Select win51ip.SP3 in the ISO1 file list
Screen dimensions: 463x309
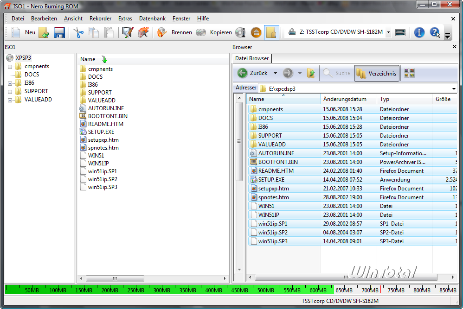103,187
